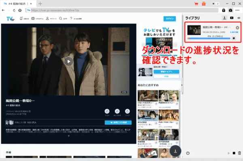Stop the download with square button beside progress

234,38
